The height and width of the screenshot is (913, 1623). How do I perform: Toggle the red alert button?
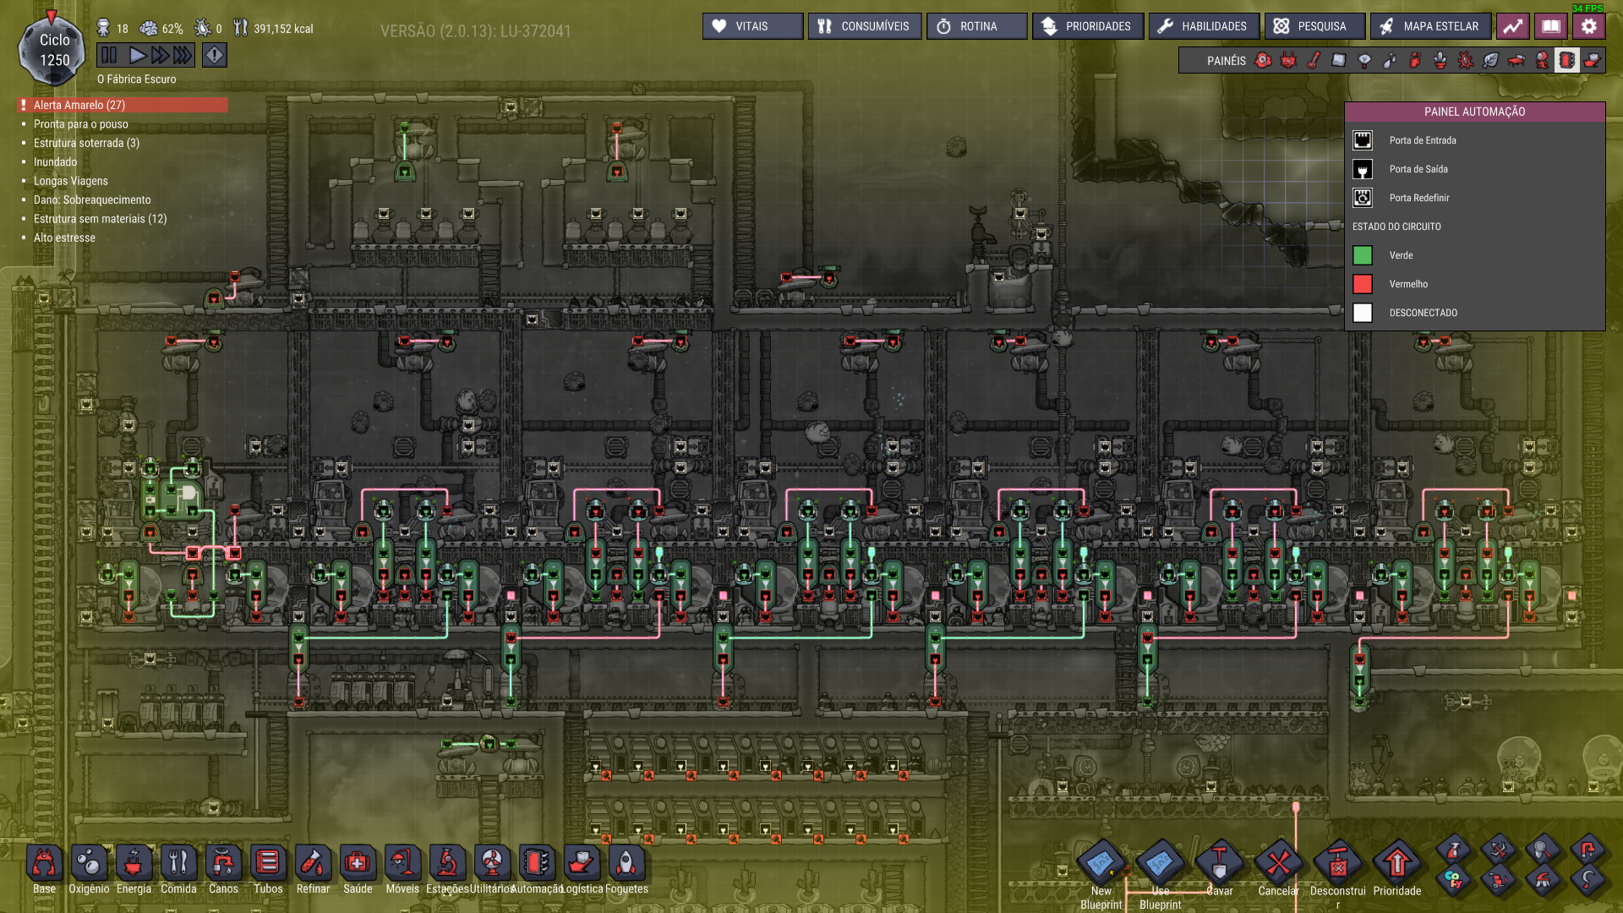coord(215,56)
